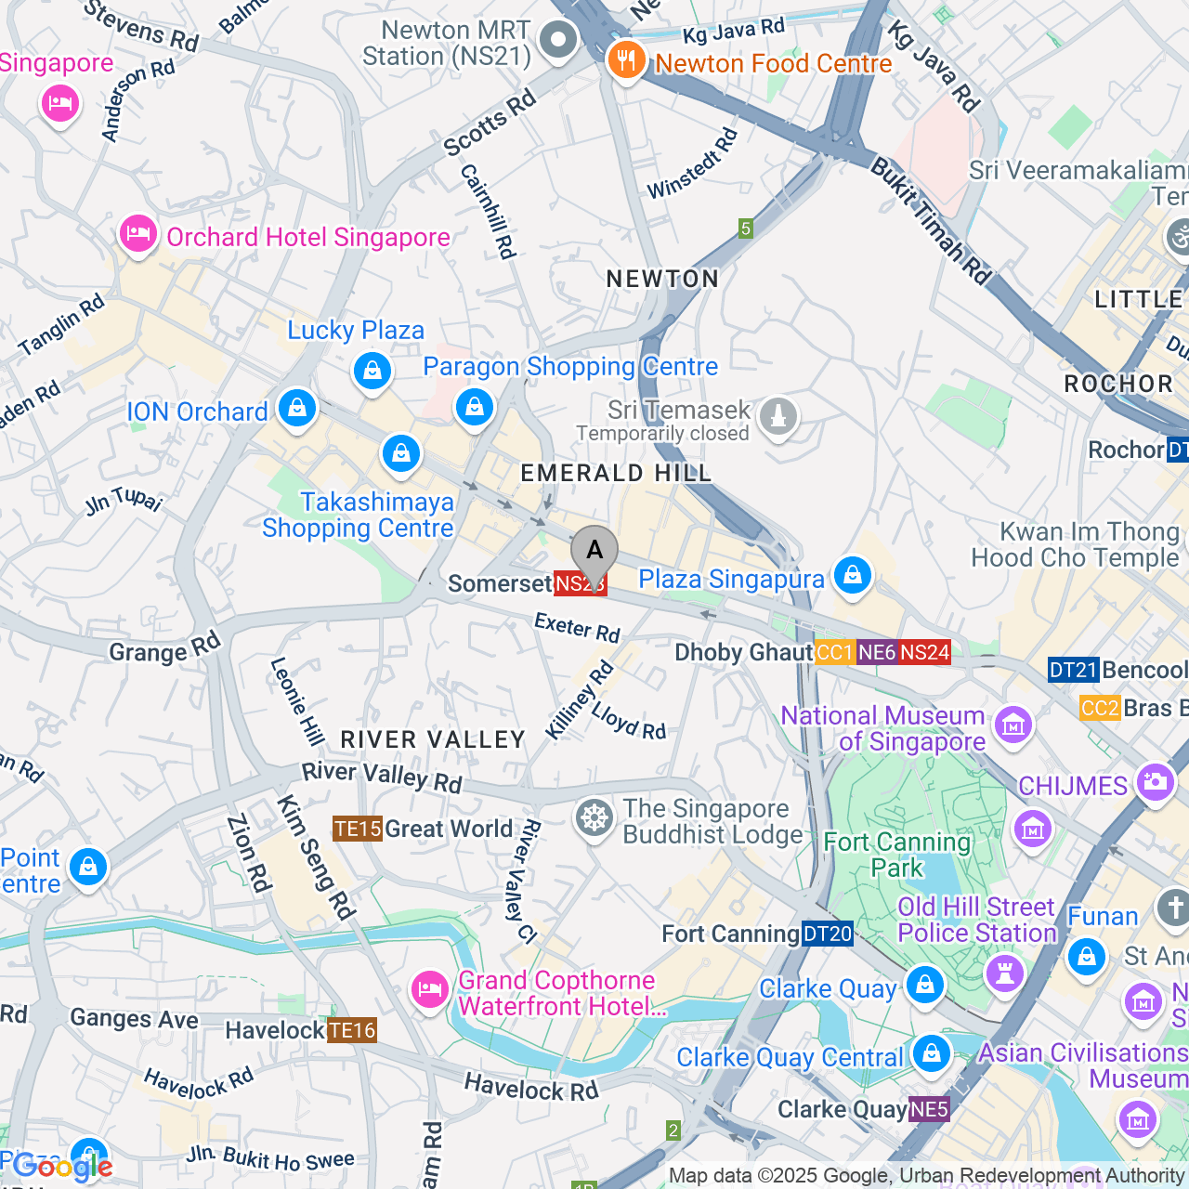This screenshot has height=1189, width=1189.
Task: Click the Newton Food Centre restaurant icon
Action: click(x=627, y=62)
